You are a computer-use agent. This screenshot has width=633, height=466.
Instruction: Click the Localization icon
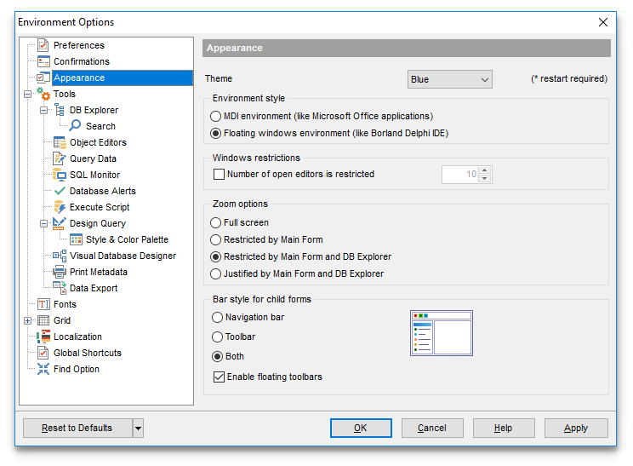[43, 337]
